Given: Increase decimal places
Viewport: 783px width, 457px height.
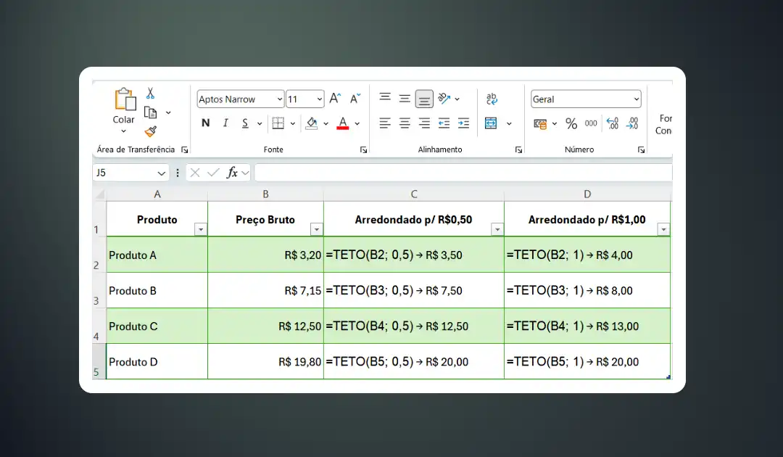Looking at the screenshot, I should (612, 123).
